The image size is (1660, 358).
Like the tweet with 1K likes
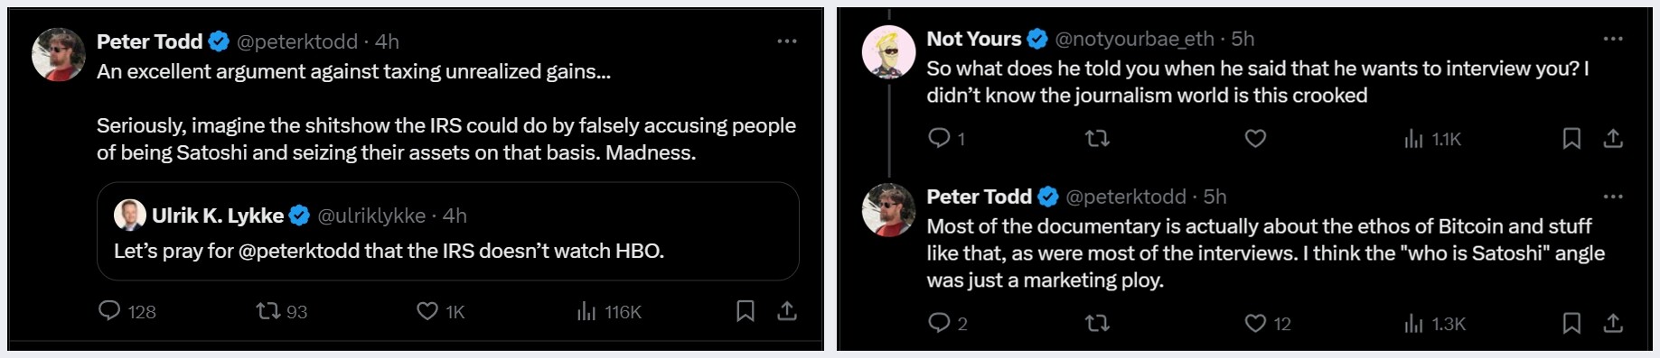coord(440,311)
